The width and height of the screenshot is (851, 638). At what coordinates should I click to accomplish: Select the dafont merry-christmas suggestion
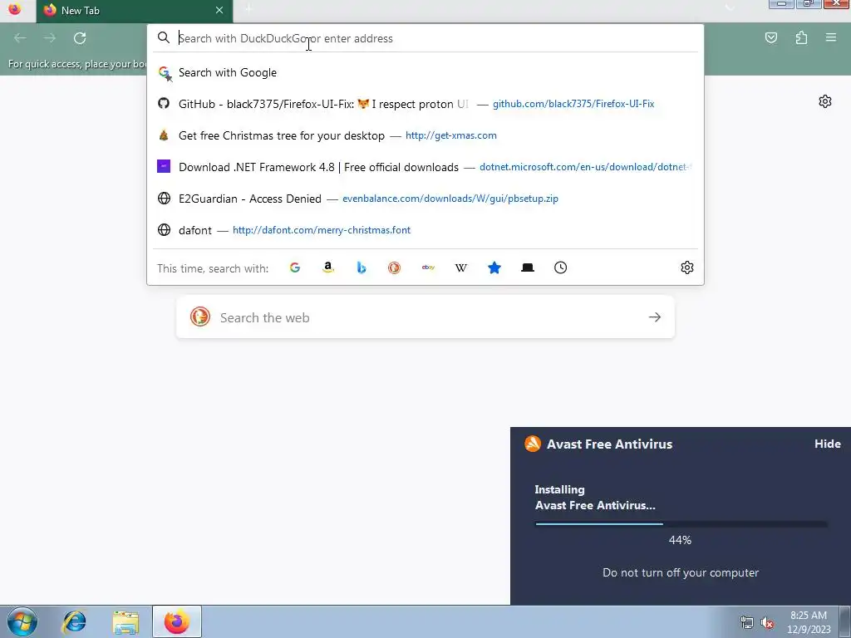[x=425, y=229]
